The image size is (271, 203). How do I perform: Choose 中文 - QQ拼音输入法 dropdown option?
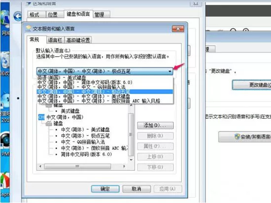(105, 87)
